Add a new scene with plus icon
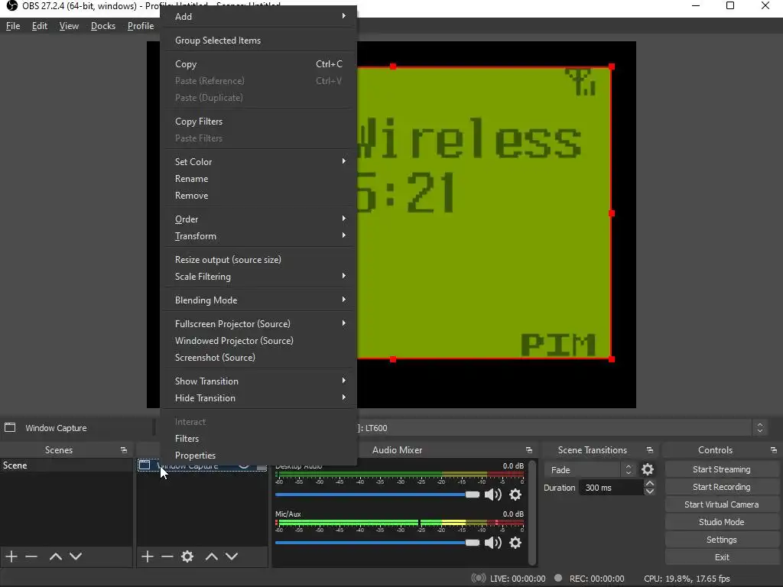This screenshot has height=587, width=783. tap(11, 556)
